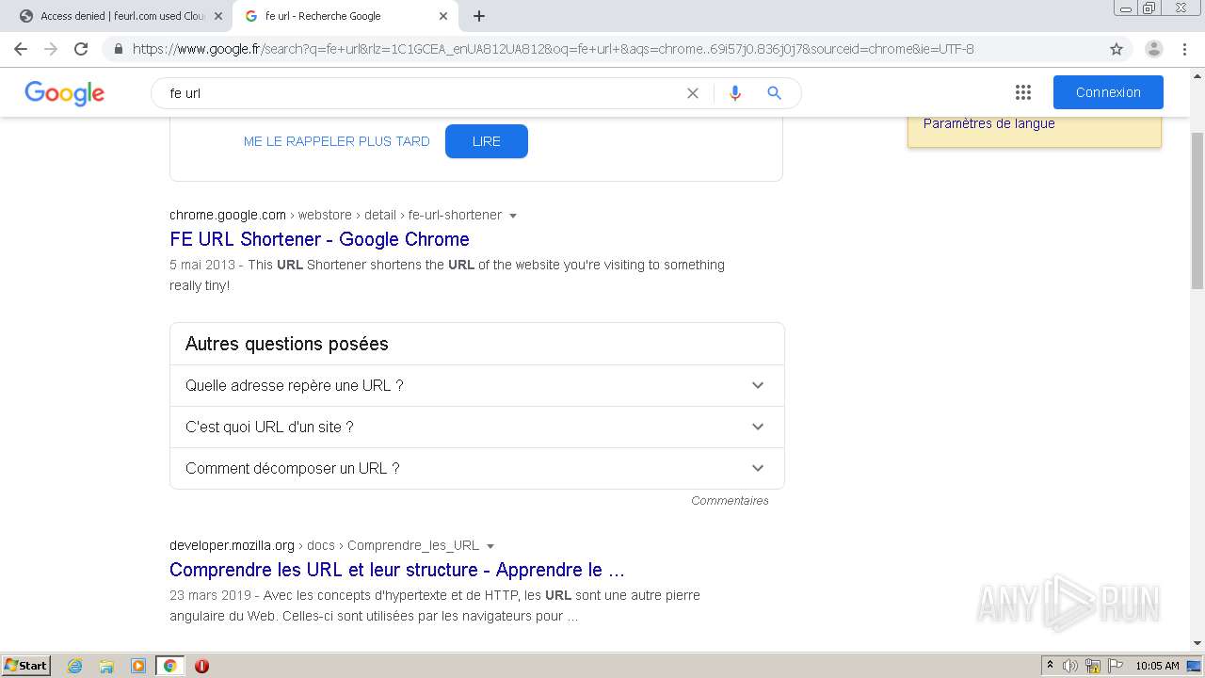This screenshot has height=678, width=1205.
Task: Open the Action Center flag icon
Action: point(1116,666)
